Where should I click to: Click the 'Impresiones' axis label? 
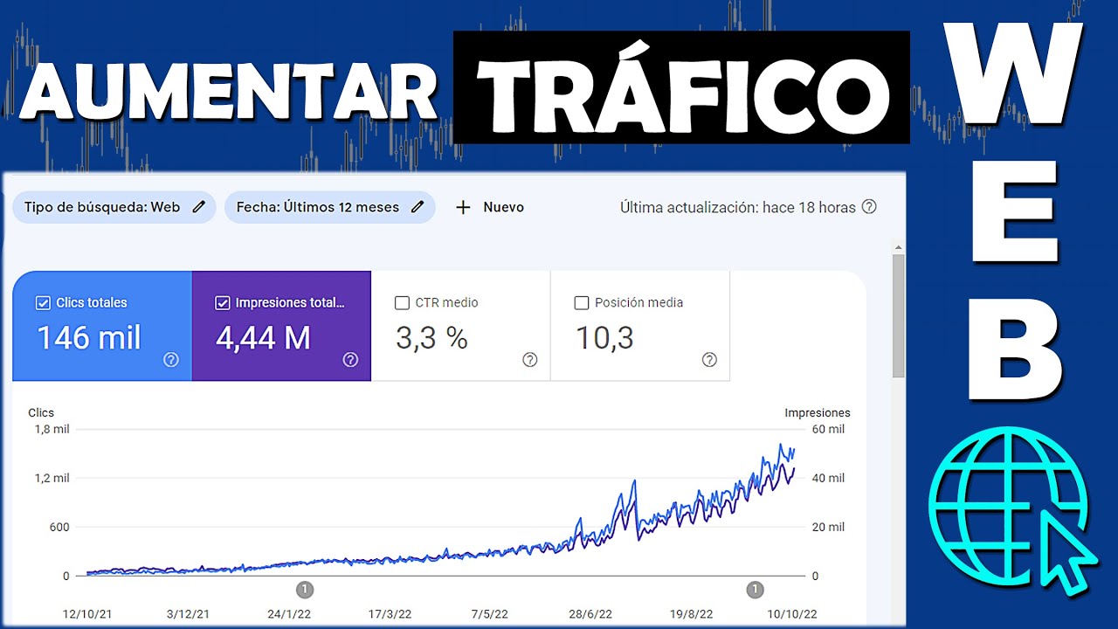click(x=818, y=412)
